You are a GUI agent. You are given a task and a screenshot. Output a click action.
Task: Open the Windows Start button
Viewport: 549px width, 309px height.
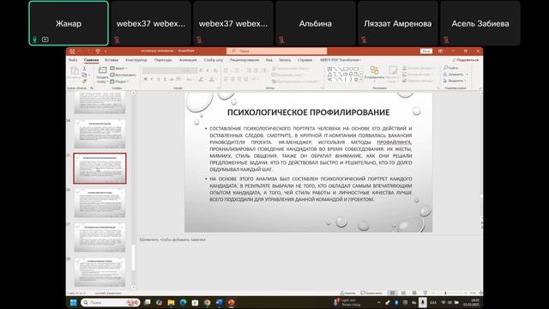click(73, 302)
